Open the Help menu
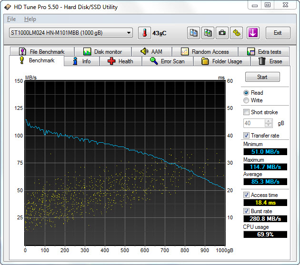This screenshot has width=300, height=265. 30,19
